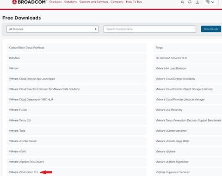The image size is (222, 176).
Task: Open VMware vSphere Hypervisor
Action: pyautogui.click(x=188, y=162)
